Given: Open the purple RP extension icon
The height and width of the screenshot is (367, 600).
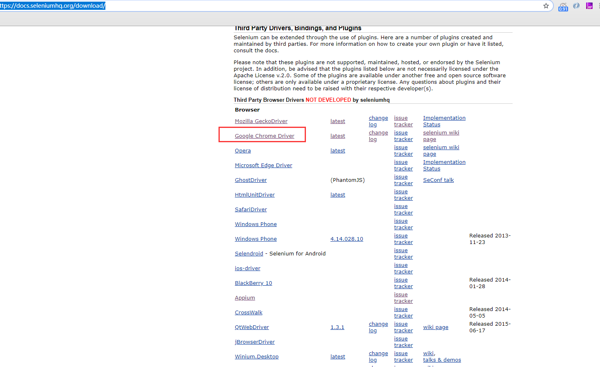Looking at the screenshot, I should tap(589, 6).
